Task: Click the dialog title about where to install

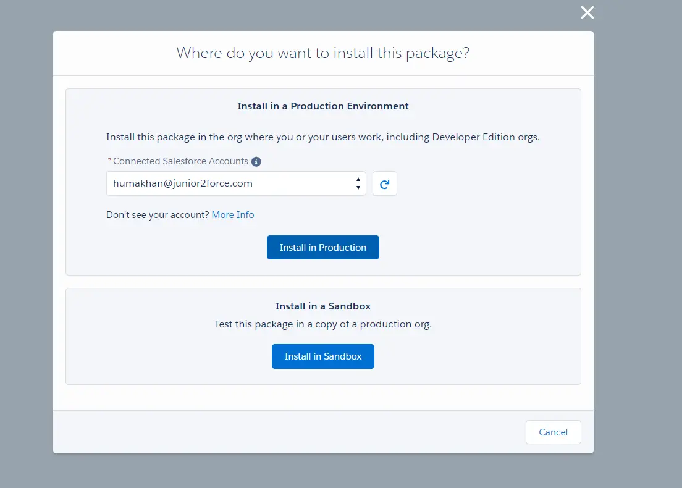Action: point(323,53)
